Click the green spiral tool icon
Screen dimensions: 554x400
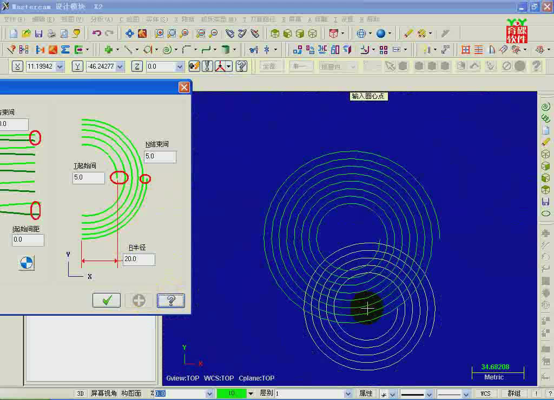coord(167,50)
